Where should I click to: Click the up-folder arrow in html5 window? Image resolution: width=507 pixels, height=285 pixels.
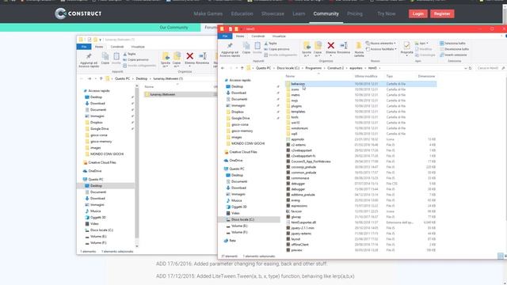[x=242, y=68]
